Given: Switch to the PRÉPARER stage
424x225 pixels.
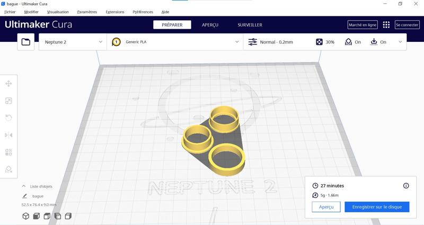Looking at the screenshot, I should 172,25.
